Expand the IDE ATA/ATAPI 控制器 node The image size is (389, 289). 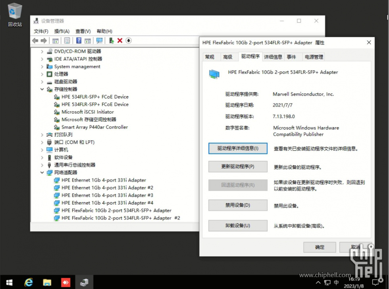tap(42, 59)
